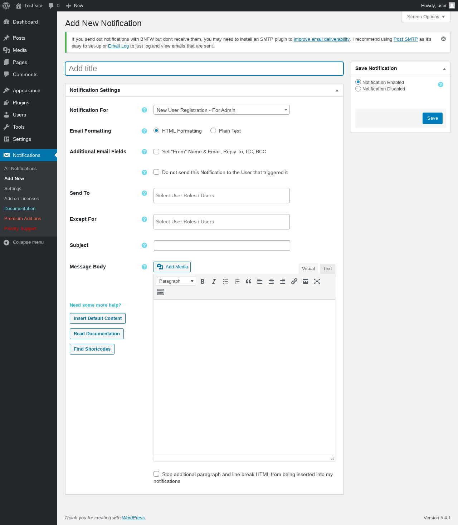Click Read Documentation button

97,334
